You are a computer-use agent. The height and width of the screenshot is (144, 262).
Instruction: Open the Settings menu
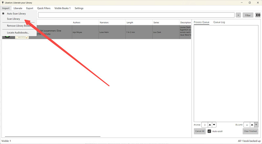[x=79, y=8]
